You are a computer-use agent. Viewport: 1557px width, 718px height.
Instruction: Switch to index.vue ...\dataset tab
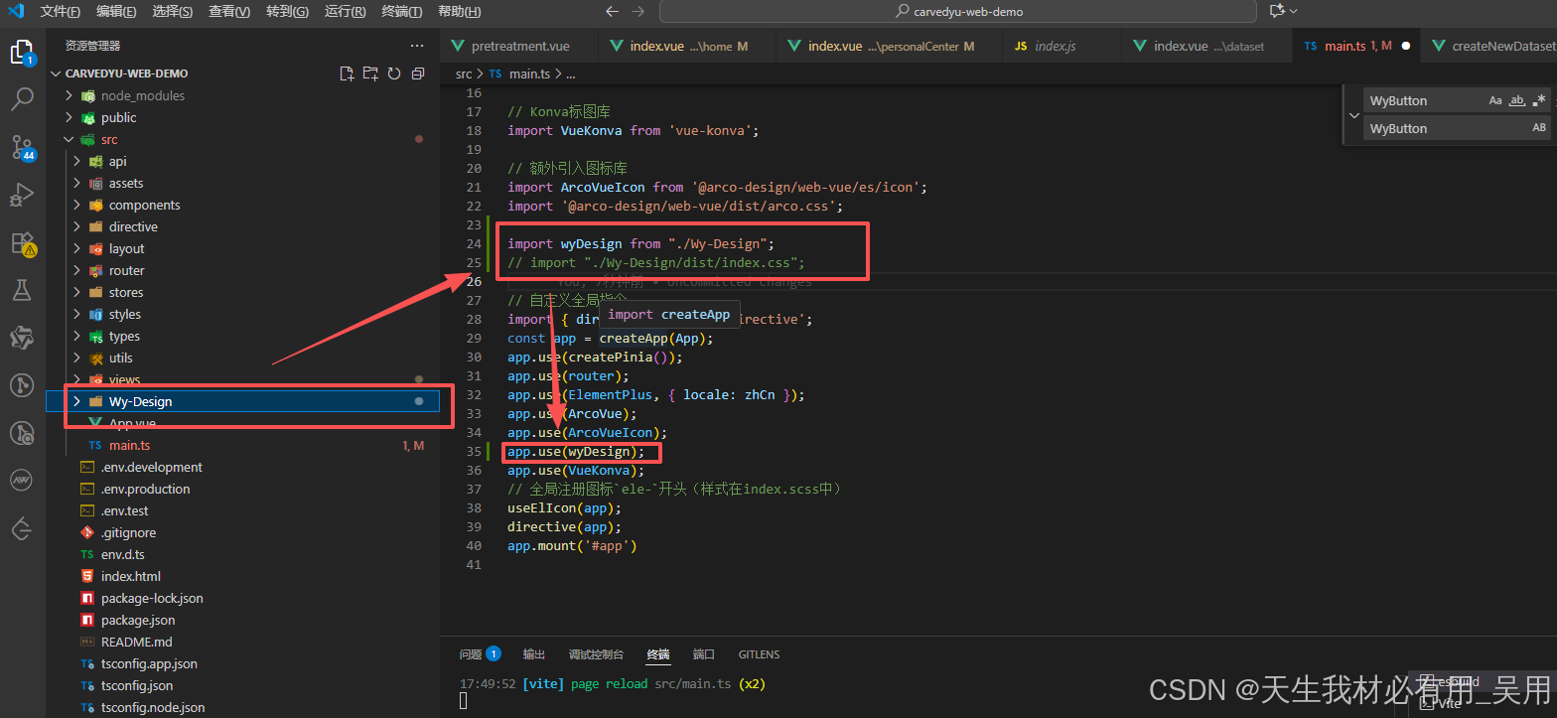coord(1206,46)
